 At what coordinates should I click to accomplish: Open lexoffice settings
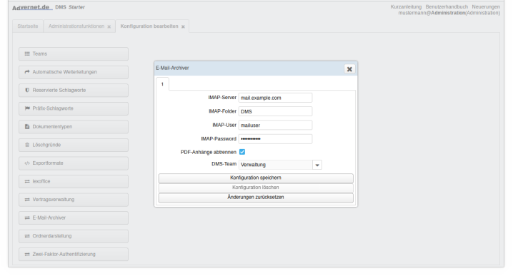coord(74,181)
